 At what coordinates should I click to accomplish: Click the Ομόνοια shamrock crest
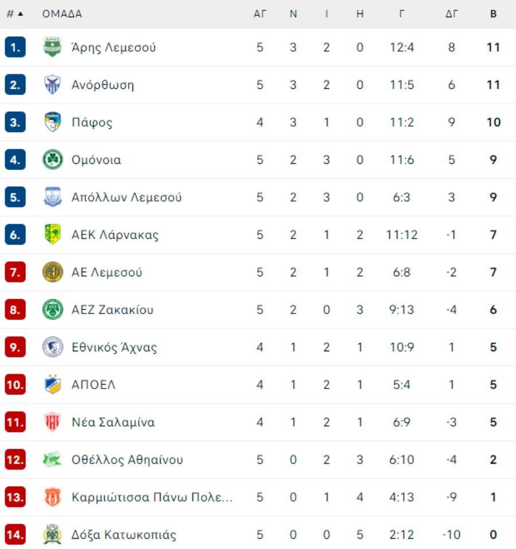[x=53, y=159]
